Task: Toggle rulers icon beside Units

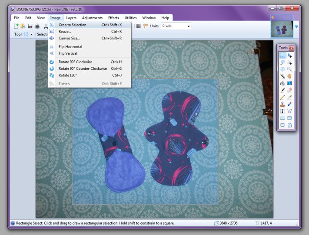Action: (146, 26)
